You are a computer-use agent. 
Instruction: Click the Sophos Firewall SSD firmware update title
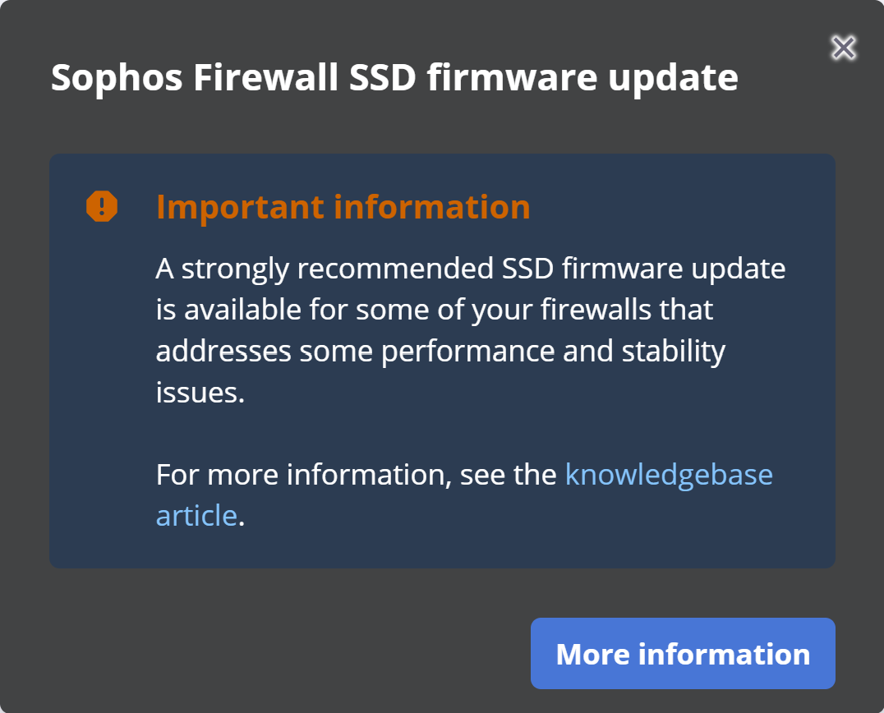coord(394,76)
